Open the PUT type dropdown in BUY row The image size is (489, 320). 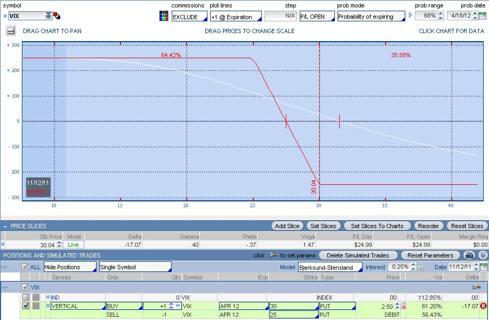point(338,306)
